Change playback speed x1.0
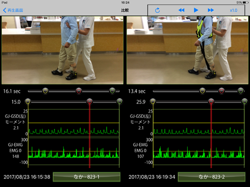This screenshot has width=250, height=187. pyautogui.click(x=234, y=10)
